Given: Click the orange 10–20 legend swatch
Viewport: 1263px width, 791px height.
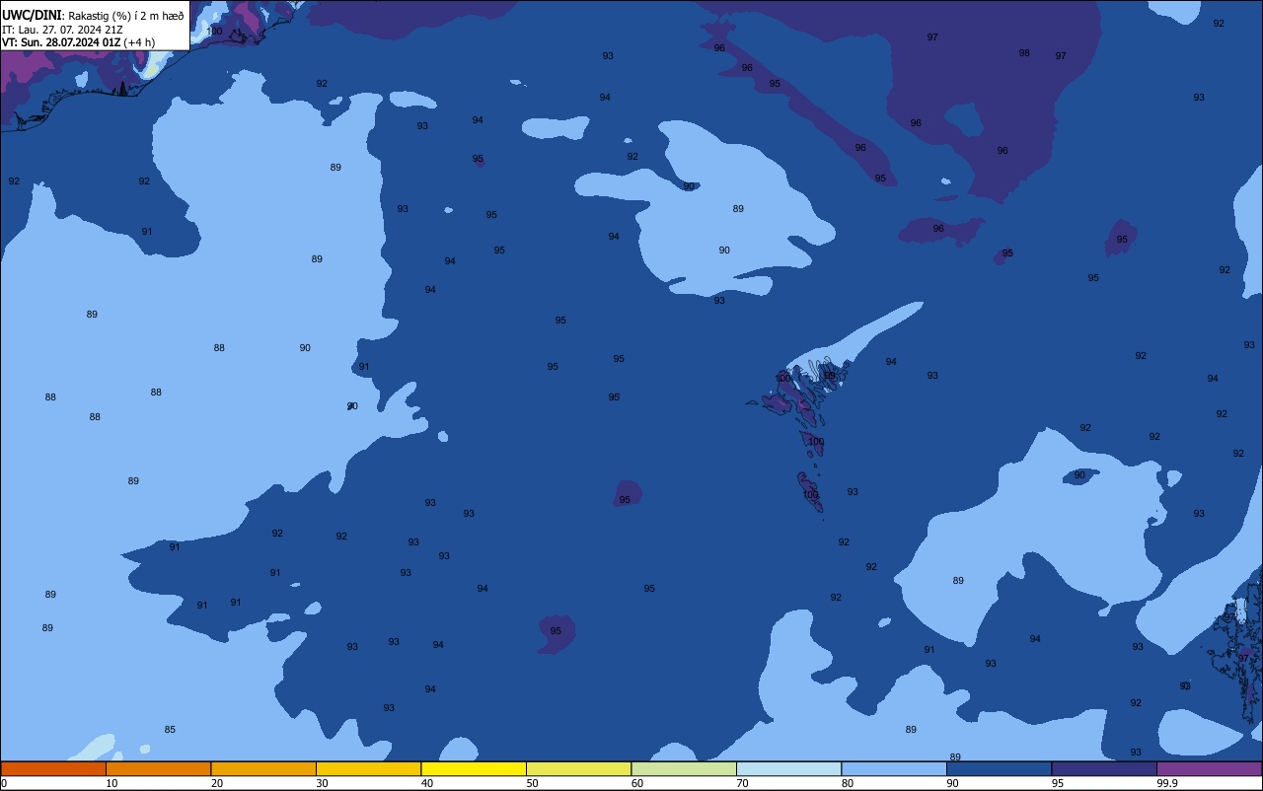Looking at the screenshot, I should 158,768.
